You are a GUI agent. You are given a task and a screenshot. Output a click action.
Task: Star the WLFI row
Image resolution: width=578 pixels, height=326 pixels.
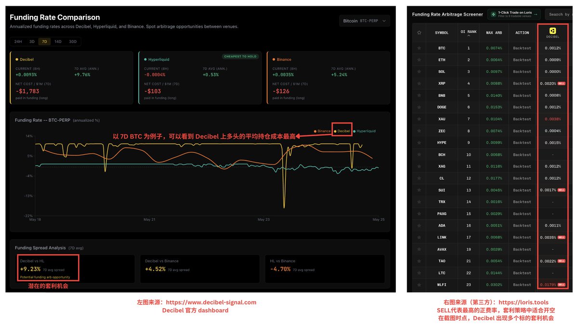[x=419, y=285]
